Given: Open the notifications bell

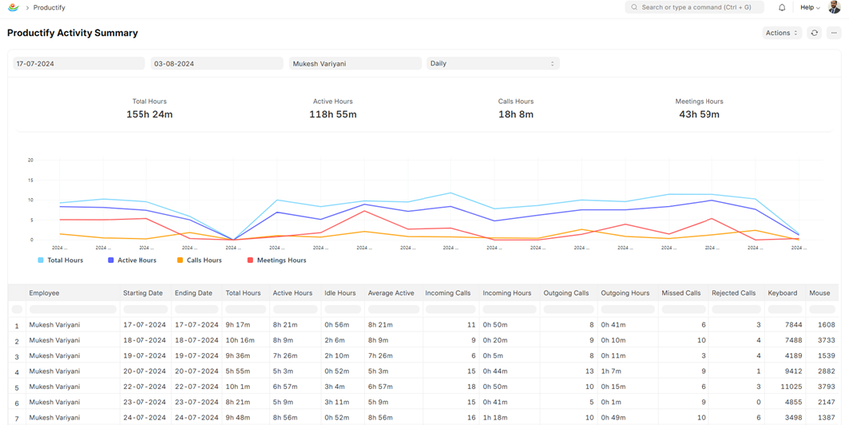Looking at the screenshot, I should click(782, 8).
